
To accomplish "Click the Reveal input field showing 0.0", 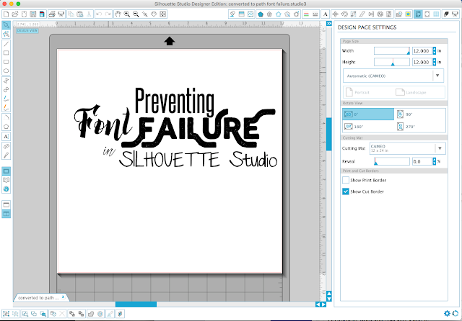I will click(422, 161).
